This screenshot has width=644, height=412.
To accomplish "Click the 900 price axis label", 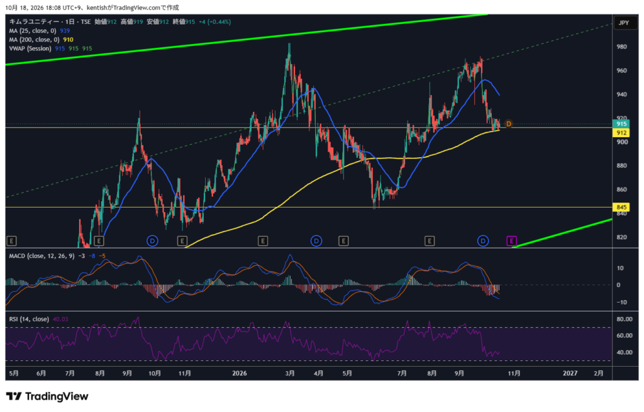I will coord(621,142).
